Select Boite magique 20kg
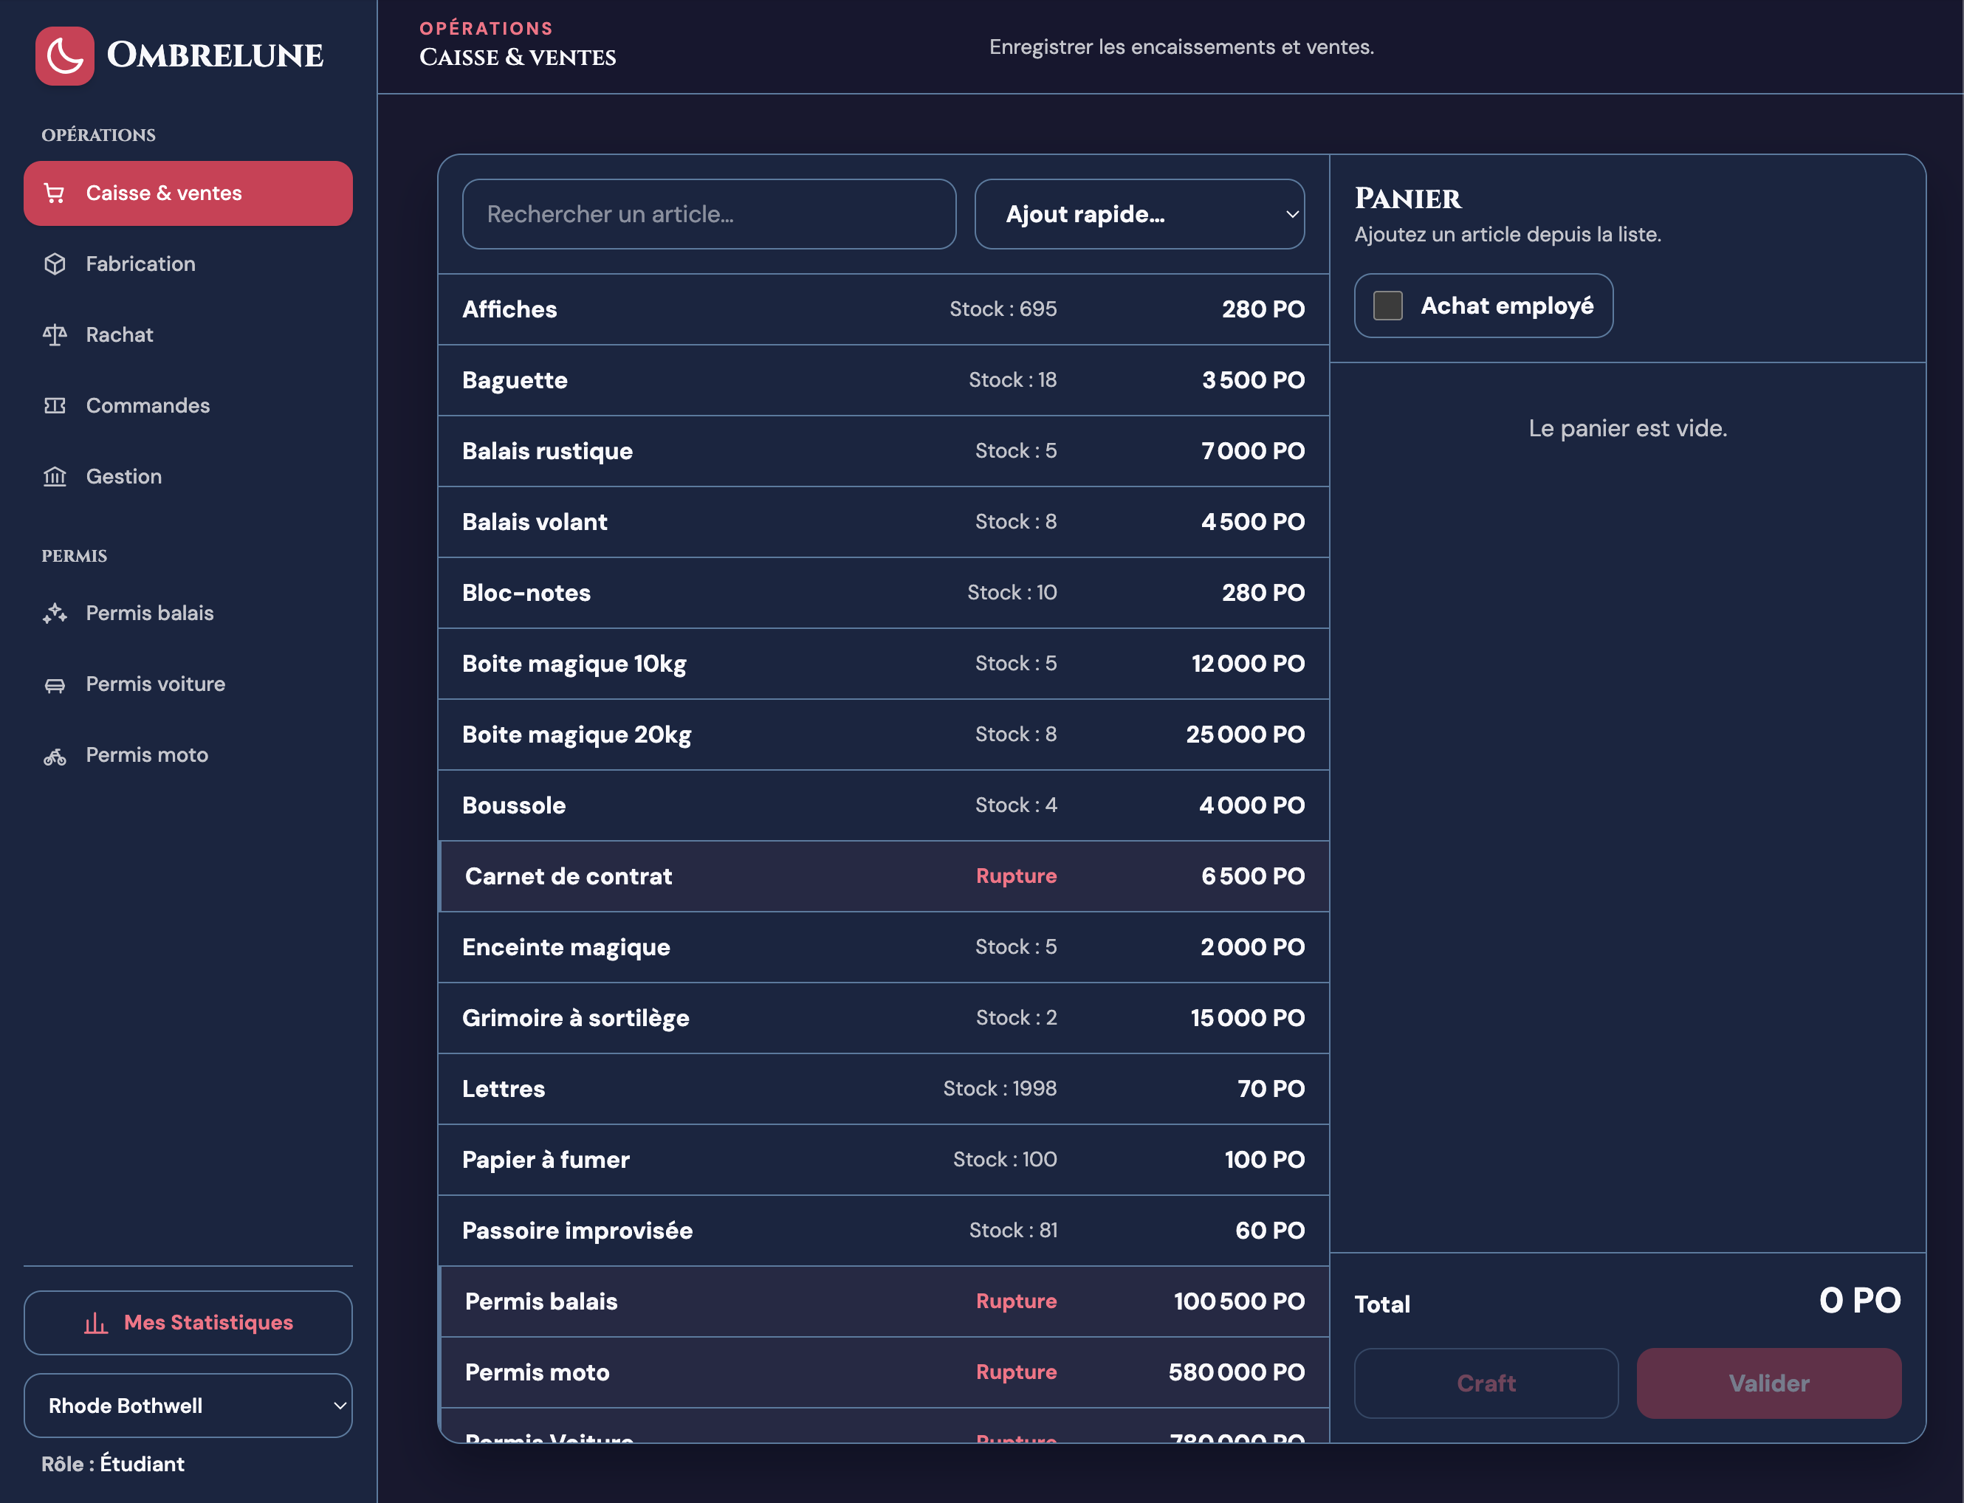 pyautogui.click(x=883, y=735)
